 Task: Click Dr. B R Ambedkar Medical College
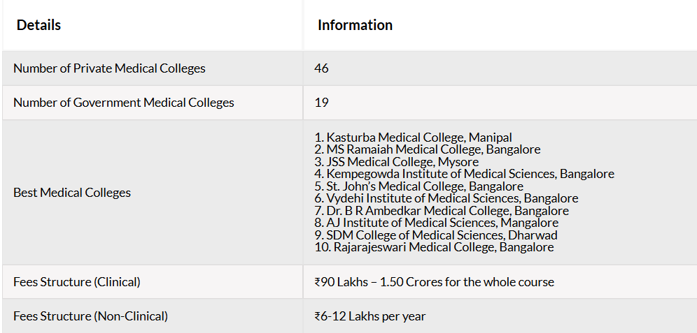tap(442, 211)
